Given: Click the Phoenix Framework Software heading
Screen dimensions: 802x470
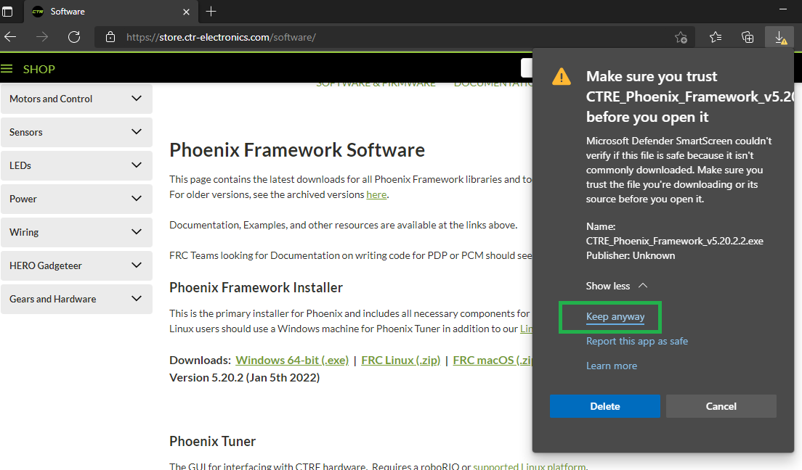Looking at the screenshot, I should (297, 150).
